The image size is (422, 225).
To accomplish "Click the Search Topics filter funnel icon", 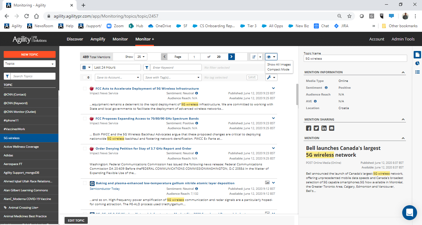I will pos(7,76).
